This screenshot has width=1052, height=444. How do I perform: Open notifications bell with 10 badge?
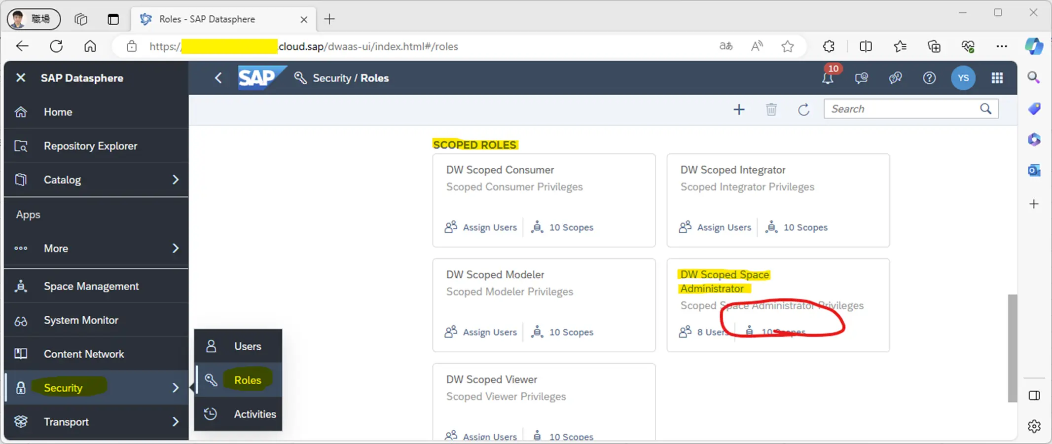click(828, 77)
